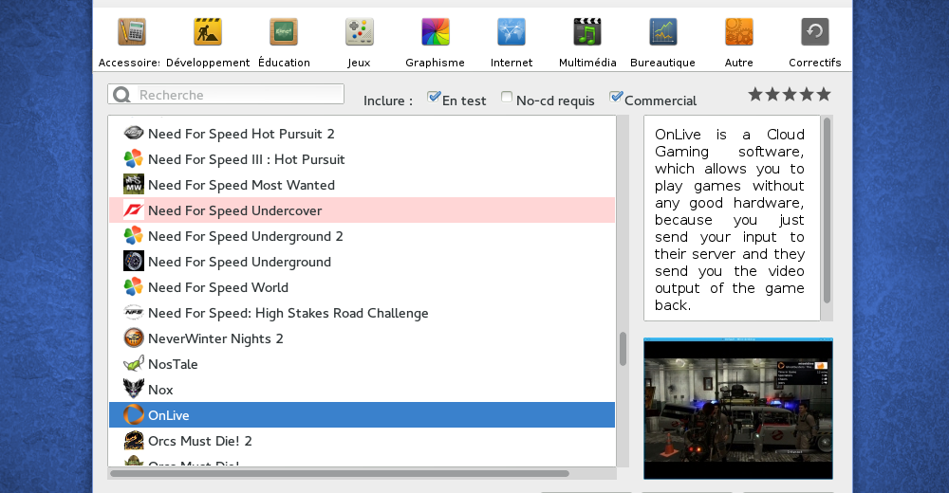This screenshot has height=493, width=949.
Task: Choose the Jeux games category
Action: [360, 33]
